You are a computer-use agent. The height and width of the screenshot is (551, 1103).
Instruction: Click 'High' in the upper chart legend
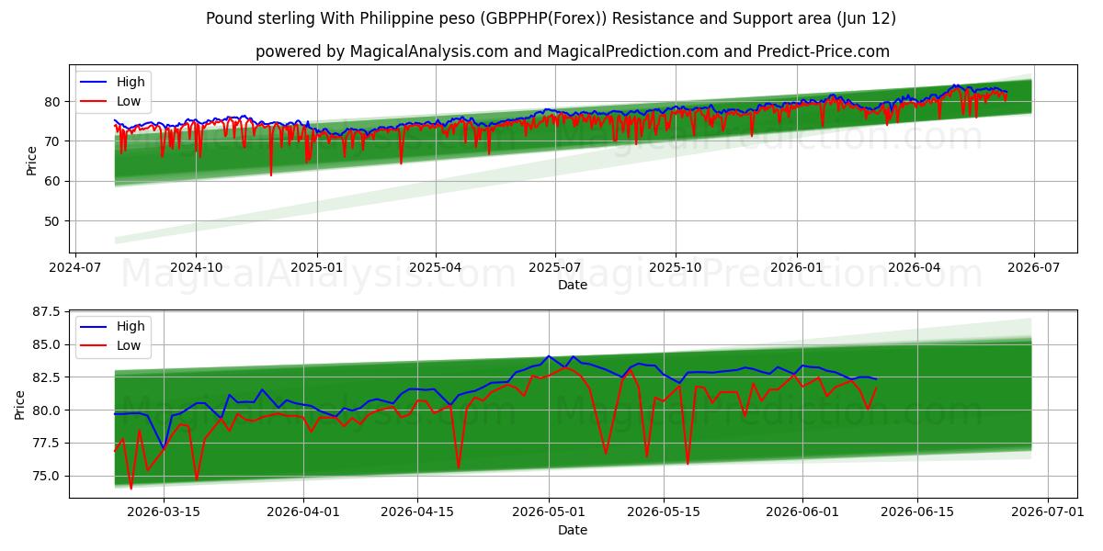[131, 82]
